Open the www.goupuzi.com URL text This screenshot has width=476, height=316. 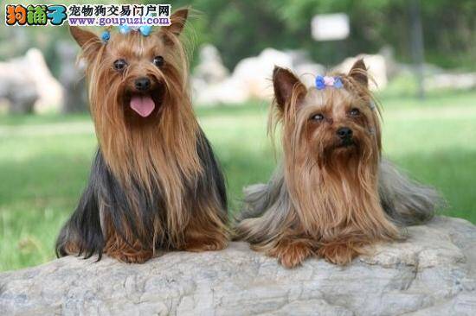(x=119, y=22)
